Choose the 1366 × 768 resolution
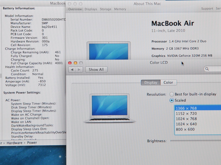Viewport: 221px width, 165px height. pos(198,108)
